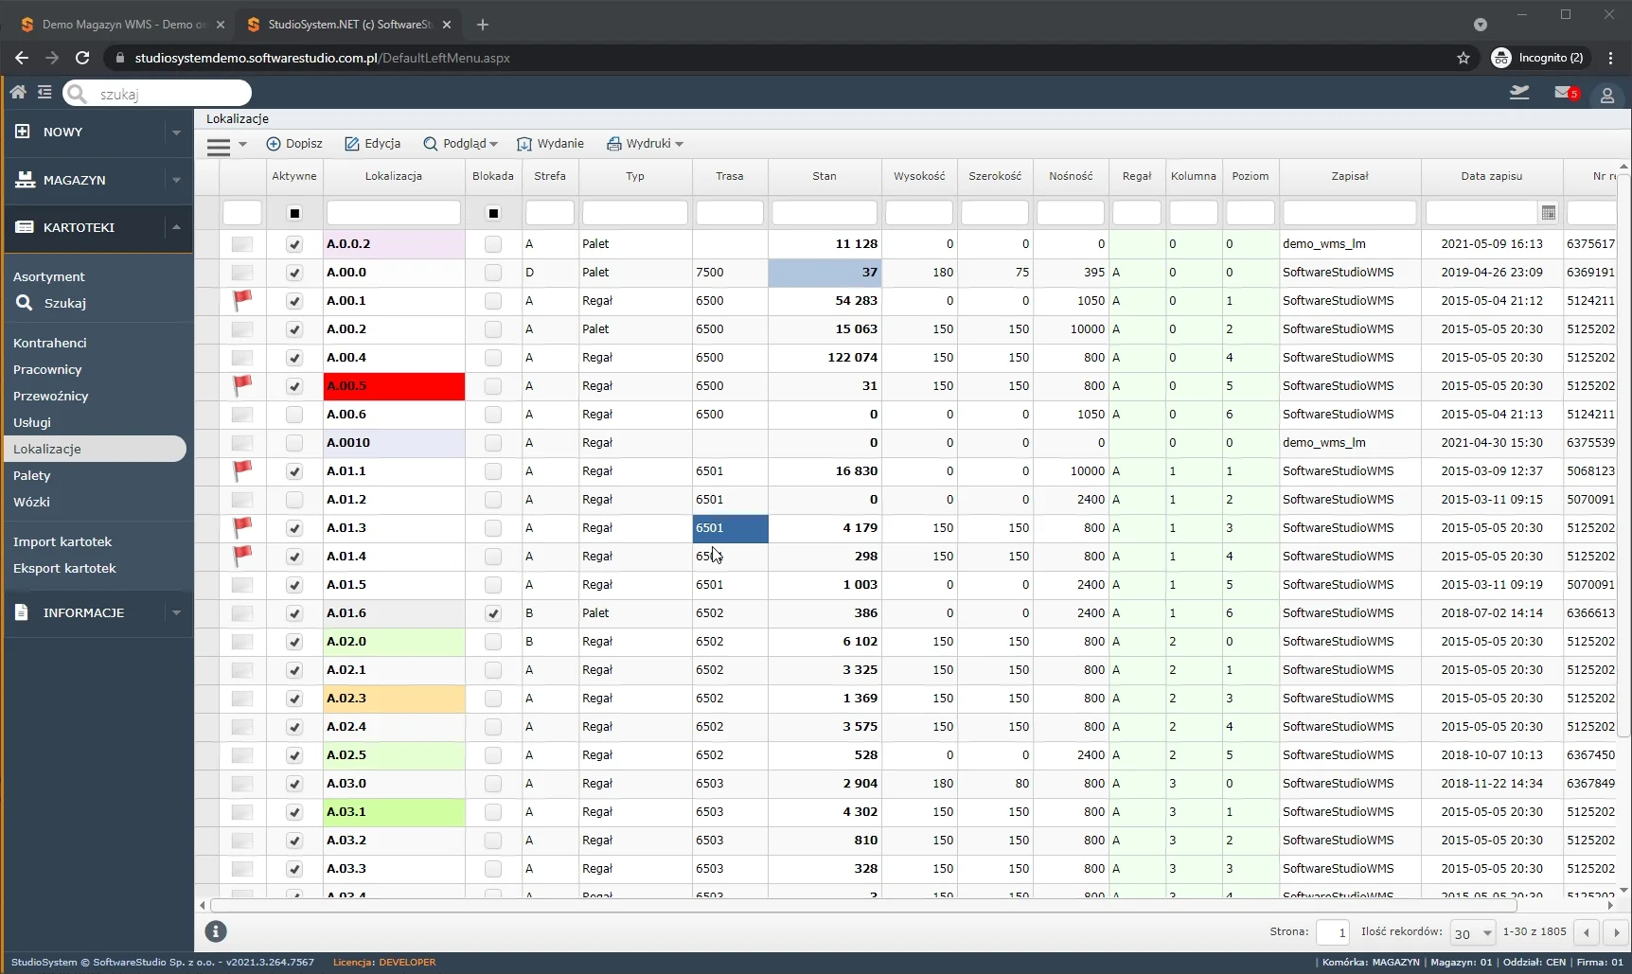Open calendar picker in Data zapisu filter
This screenshot has width=1632, height=974.
[1549, 213]
